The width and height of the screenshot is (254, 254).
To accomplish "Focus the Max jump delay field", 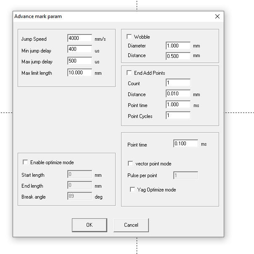I will [79, 61].
